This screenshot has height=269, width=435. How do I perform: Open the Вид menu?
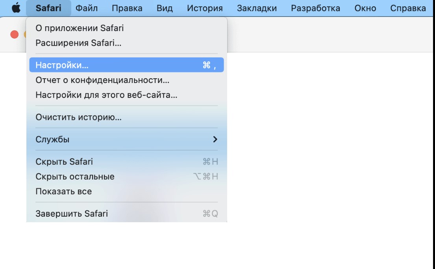tap(165, 8)
